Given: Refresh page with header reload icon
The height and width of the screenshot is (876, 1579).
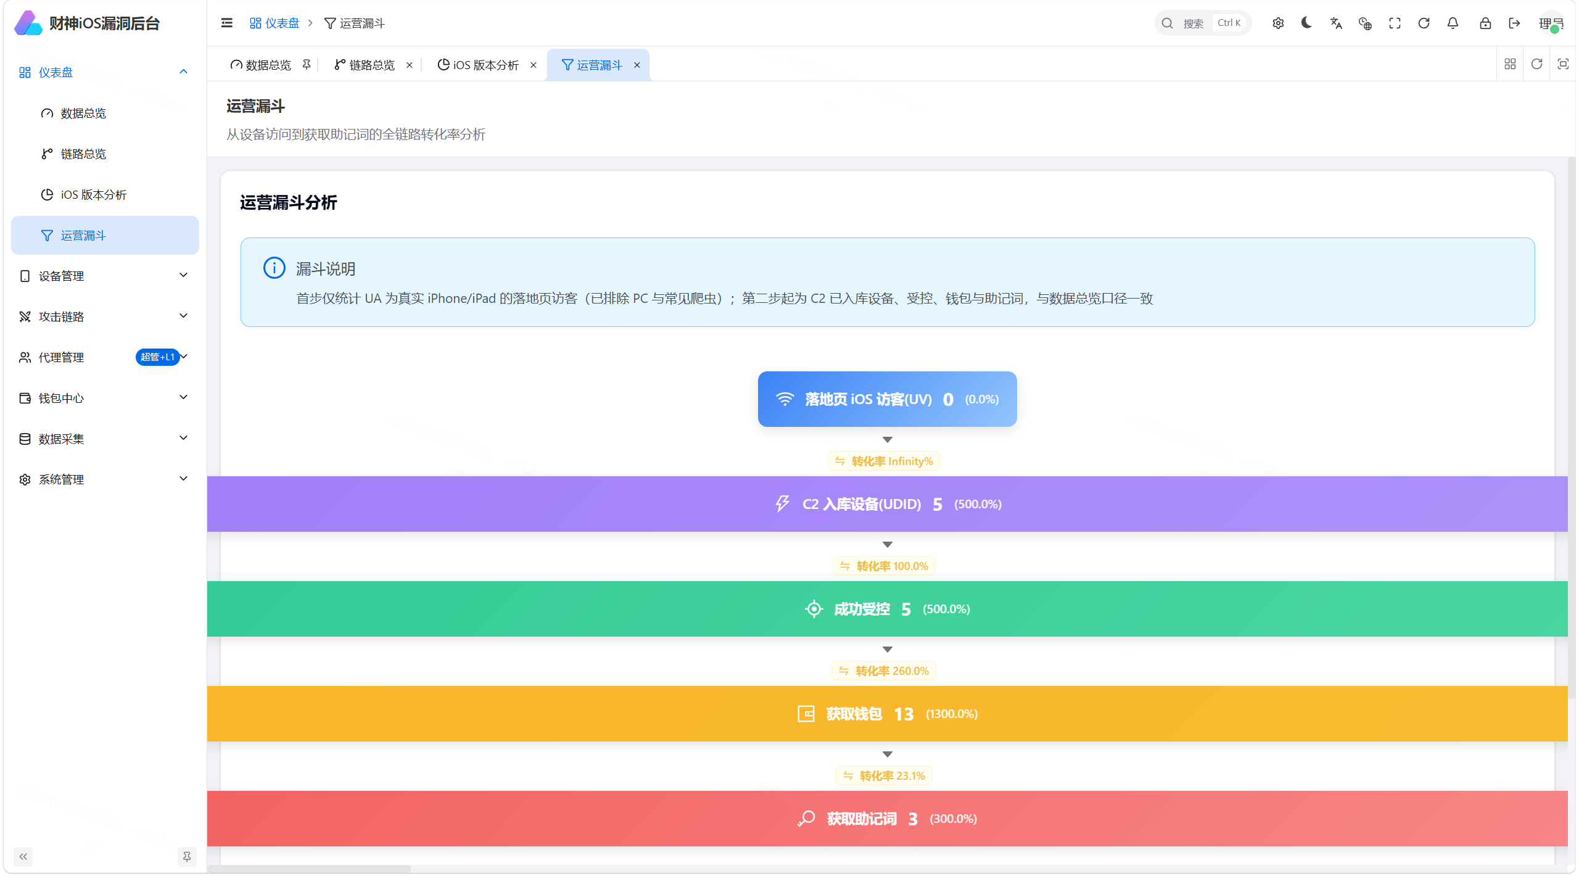Looking at the screenshot, I should click(1424, 23).
